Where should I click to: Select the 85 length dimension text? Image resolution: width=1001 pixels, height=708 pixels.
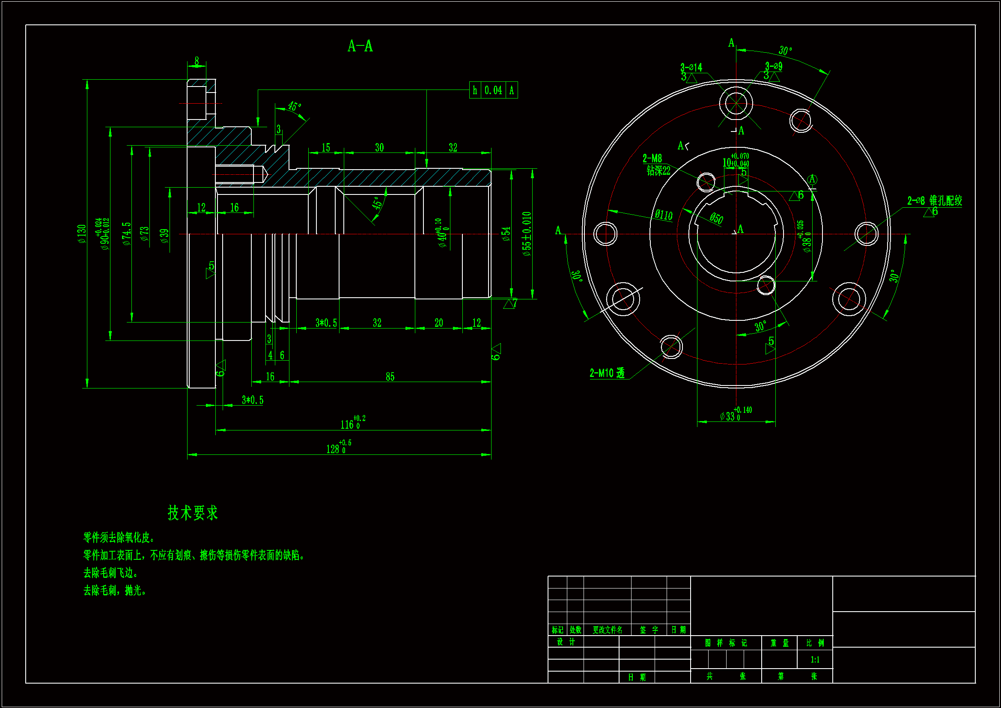click(390, 377)
